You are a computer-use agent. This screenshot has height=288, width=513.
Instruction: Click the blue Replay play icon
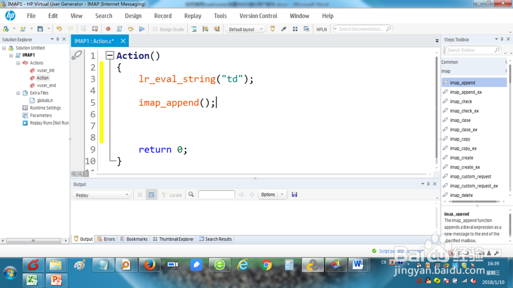point(142,29)
